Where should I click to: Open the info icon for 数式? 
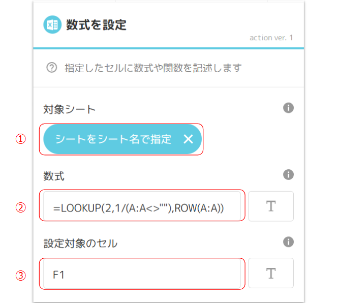[288, 175]
